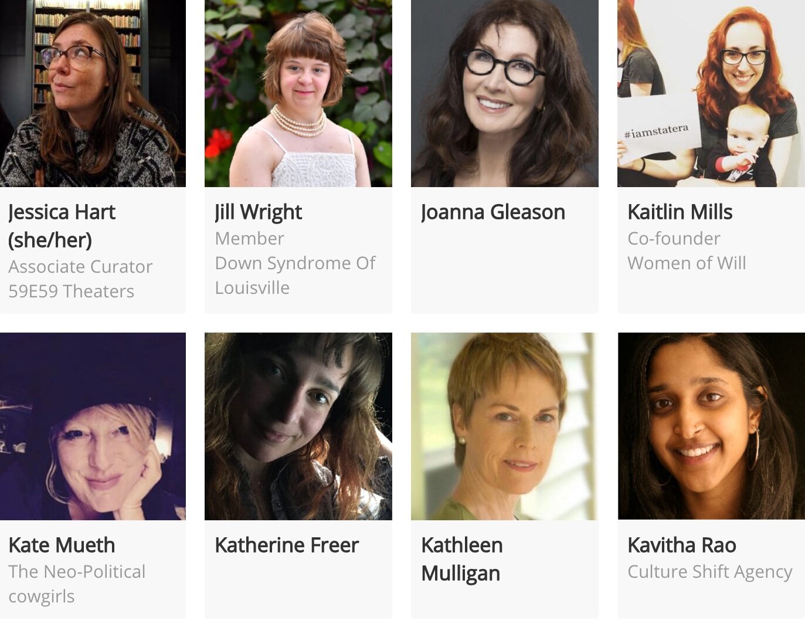This screenshot has height=620, width=805.
Task: Open the Jessica Hart (she/her) name link
Action: [62, 226]
